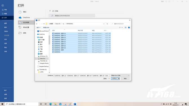Open 选项 (Options) at sidebar bottom
Image resolution: width=189 pixels, height=106 pixels.
click(x=5, y=98)
